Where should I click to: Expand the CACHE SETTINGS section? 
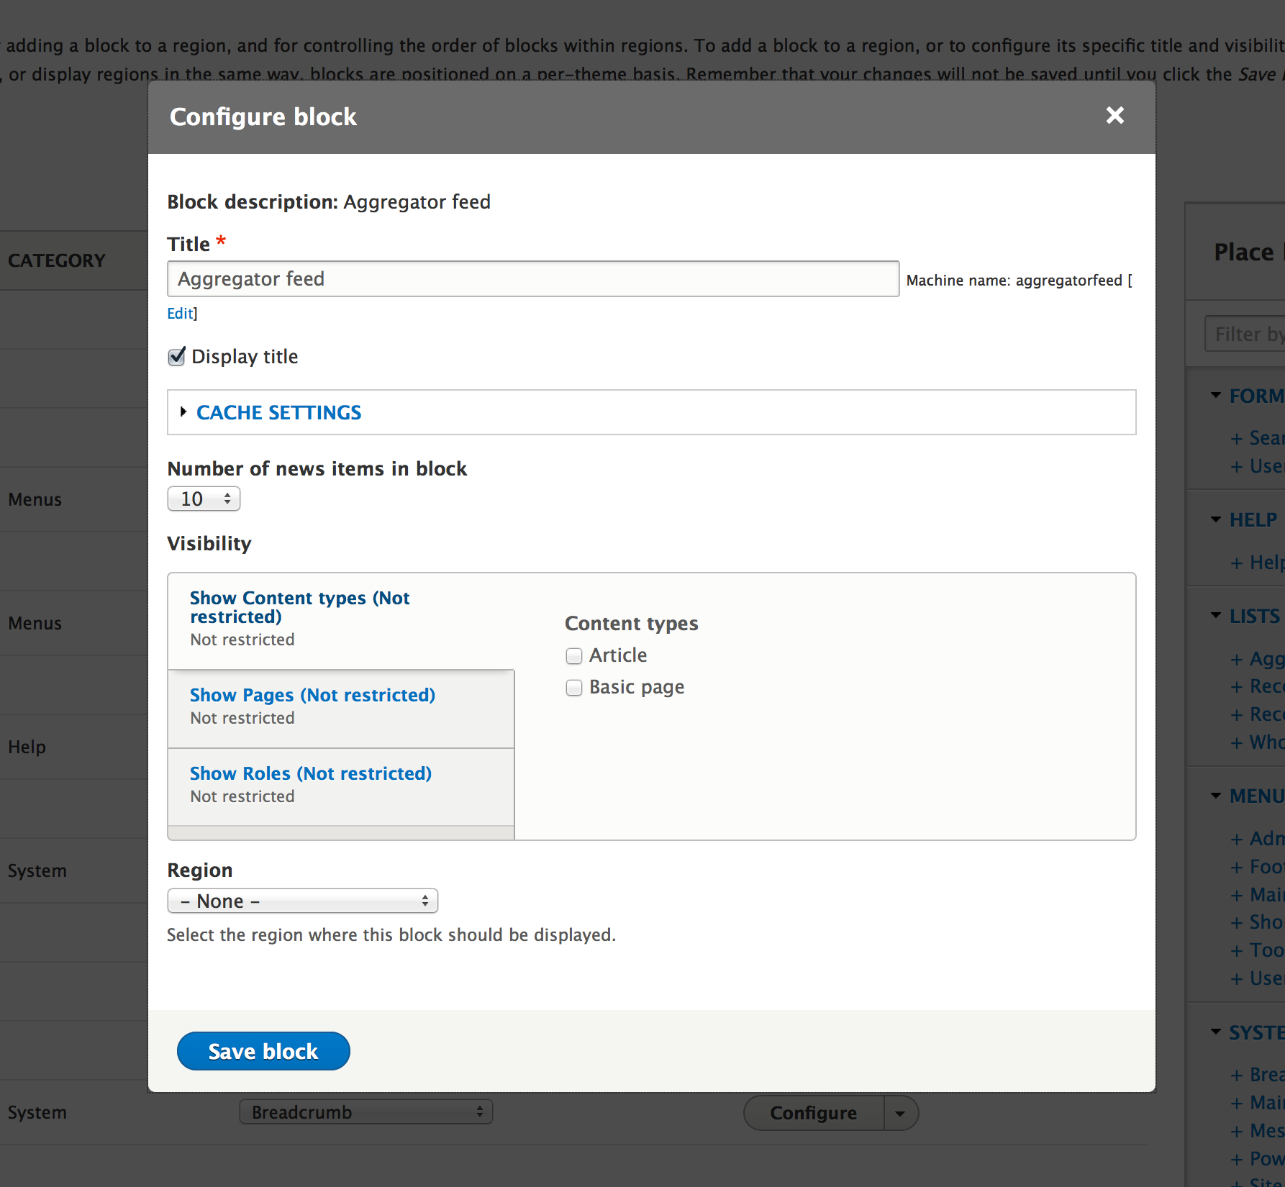click(278, 412)
